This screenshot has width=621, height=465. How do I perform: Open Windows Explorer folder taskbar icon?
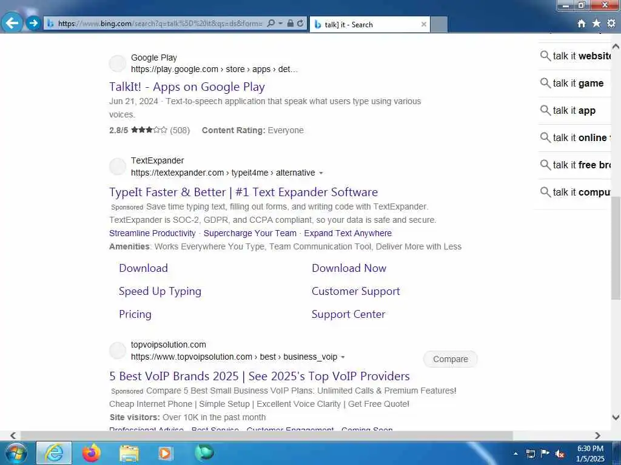click(x=129, y=453)
